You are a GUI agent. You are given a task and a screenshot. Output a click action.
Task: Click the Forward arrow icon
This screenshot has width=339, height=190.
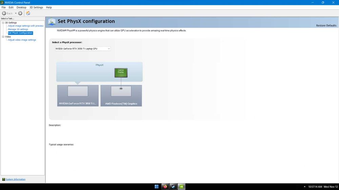click(x=20, y=13)
